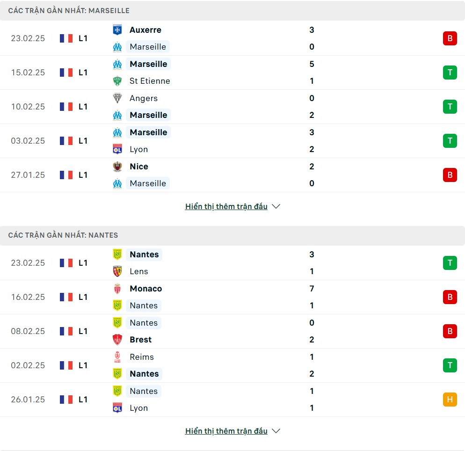Click the Lens club crest icon

click(117, 271)
